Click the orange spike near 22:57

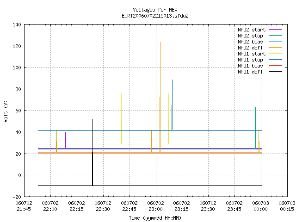coord(151,141)
